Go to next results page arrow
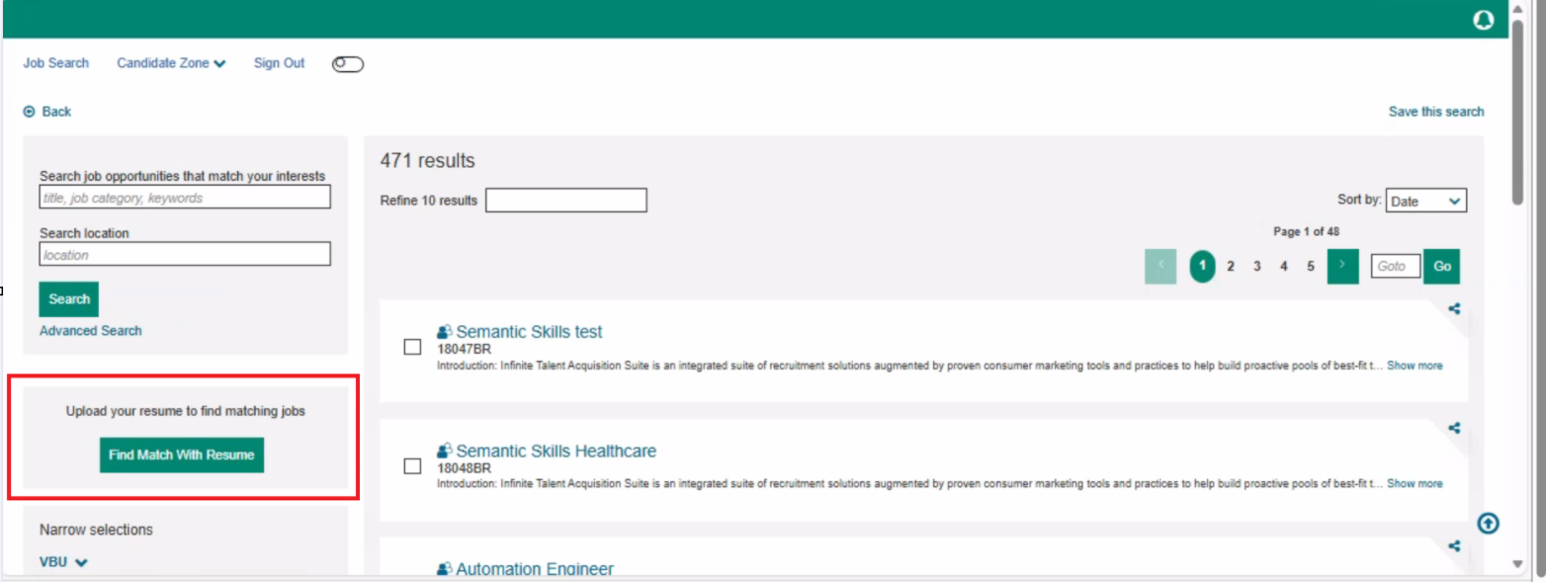The image size is (1546, 582). click(x=1342, y=267)
